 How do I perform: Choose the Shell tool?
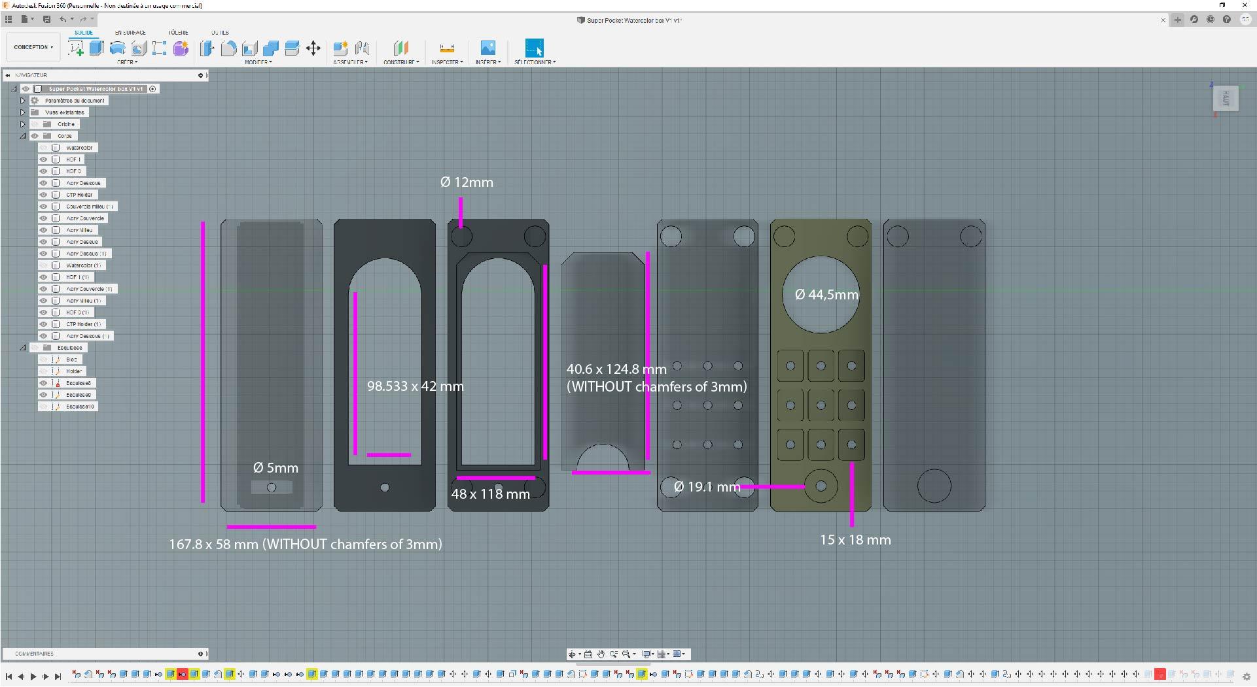(249, 48)
